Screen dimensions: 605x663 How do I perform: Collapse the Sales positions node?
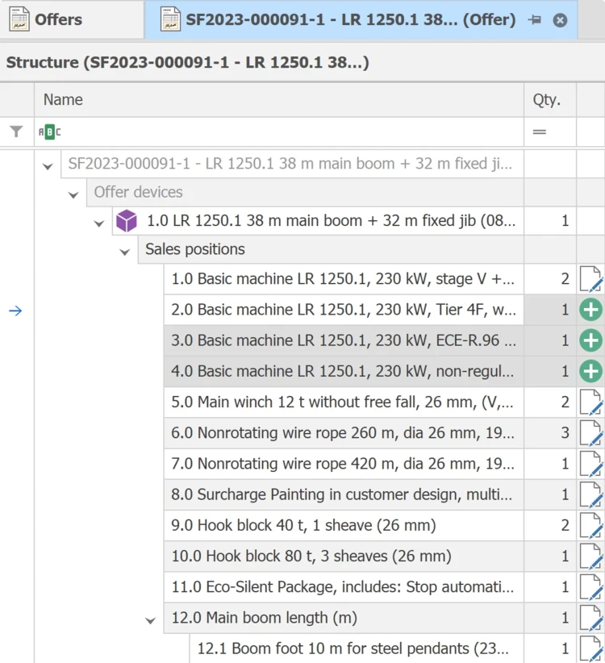pyautogui.click(x=125, y=252)
